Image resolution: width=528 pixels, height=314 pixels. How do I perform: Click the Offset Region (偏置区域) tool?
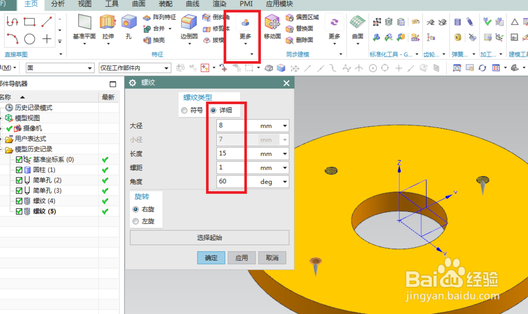click(302, 17)
